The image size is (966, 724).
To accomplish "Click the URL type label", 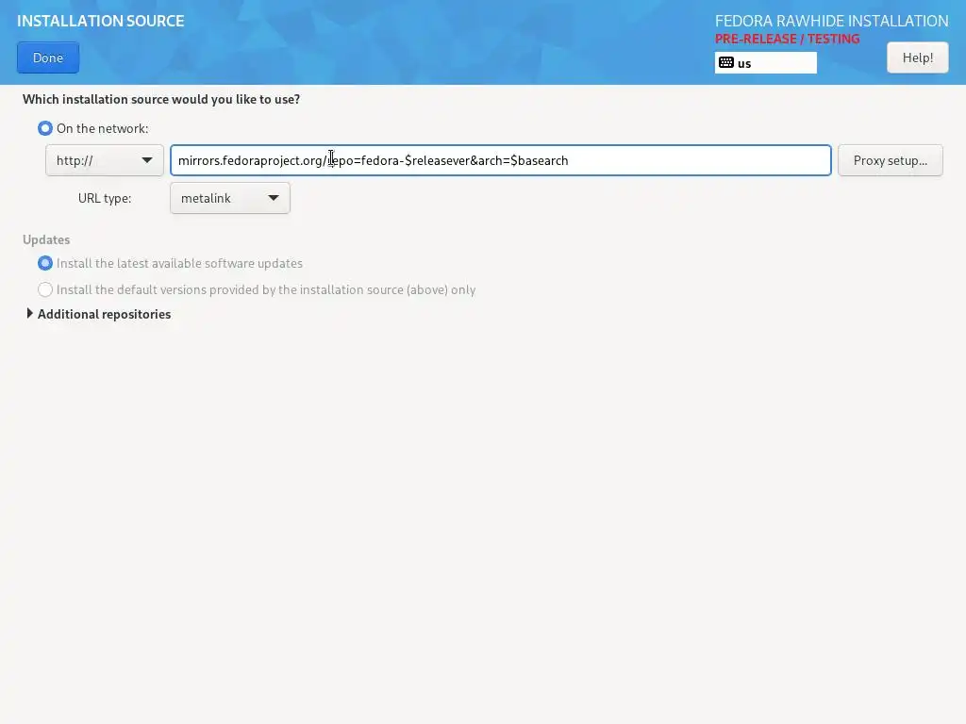I will (105, 198).
